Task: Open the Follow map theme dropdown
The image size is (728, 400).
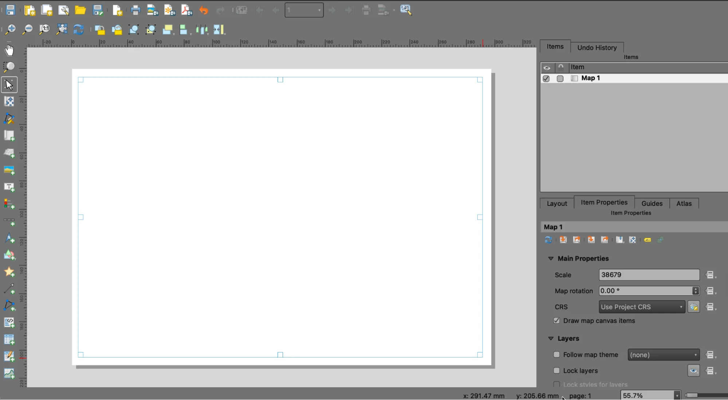Action: pos(663,355)
